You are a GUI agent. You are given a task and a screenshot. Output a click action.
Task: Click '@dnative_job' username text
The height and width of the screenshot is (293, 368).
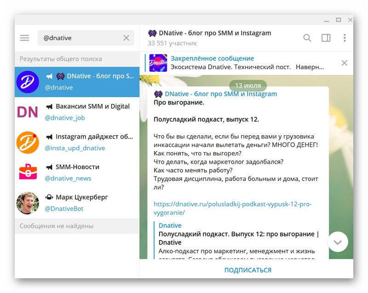65,118
